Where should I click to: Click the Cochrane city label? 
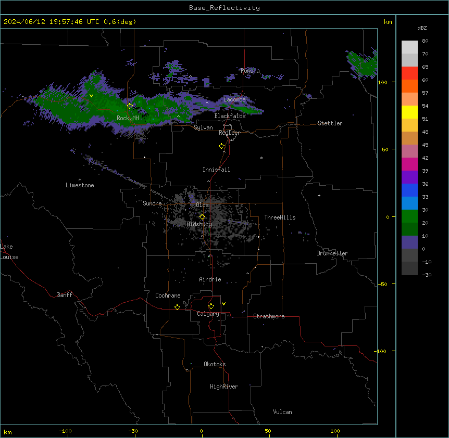point(168,295)
